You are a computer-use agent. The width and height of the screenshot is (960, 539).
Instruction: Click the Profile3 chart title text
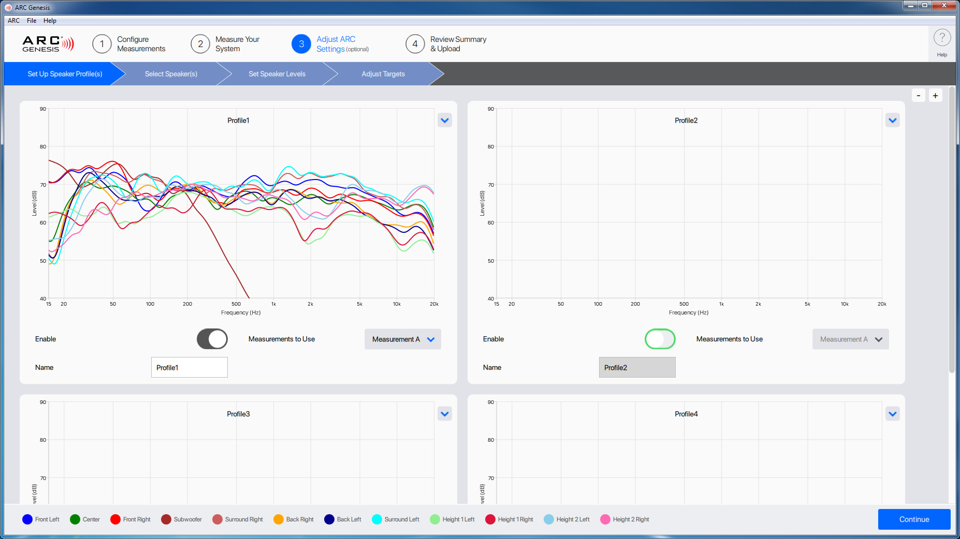(x=238, y=414)
